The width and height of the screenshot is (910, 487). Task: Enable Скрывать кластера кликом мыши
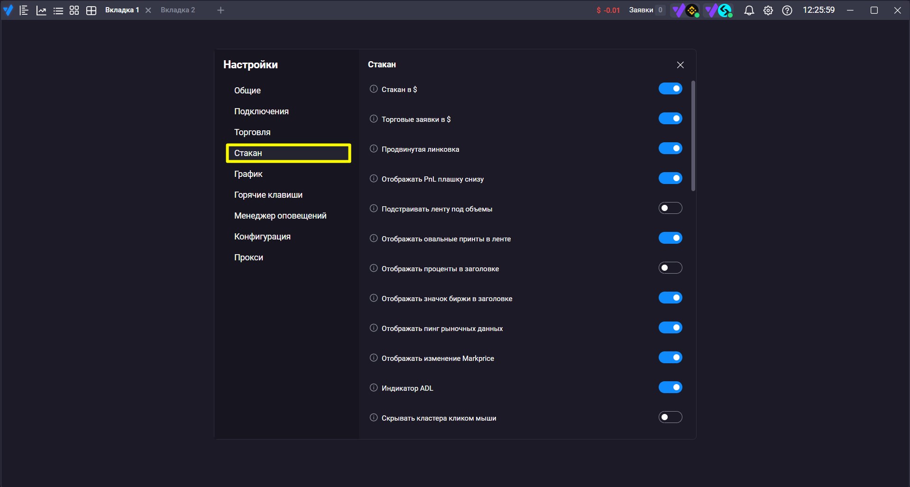tap(671, 417)
